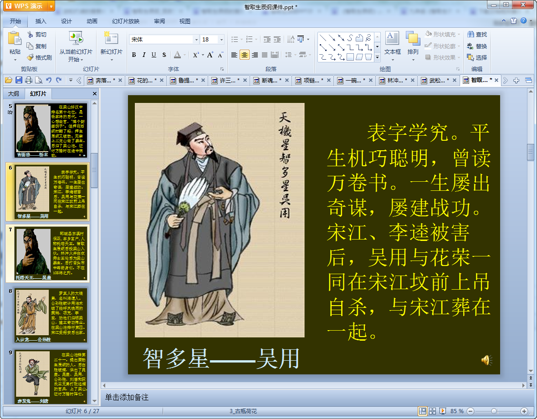Click open folder icon in quick toolbar

9,80
